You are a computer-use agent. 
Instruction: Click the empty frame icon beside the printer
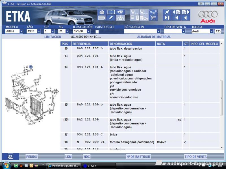(111, 12)
